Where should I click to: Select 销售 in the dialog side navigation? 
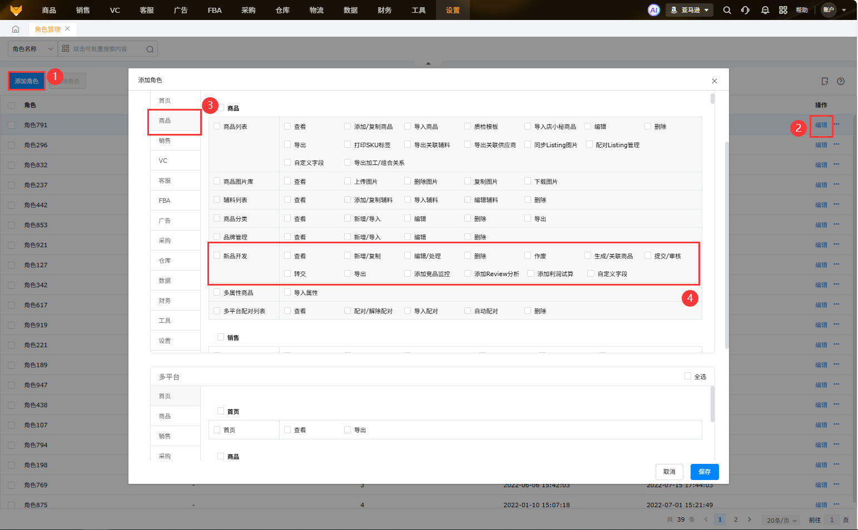pos(165,141)
